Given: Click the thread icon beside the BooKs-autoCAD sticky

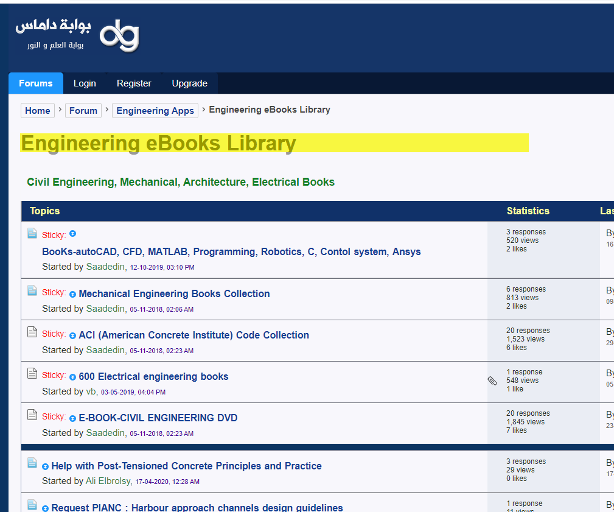Looking at the screenshot, I should tap(32, 233).
